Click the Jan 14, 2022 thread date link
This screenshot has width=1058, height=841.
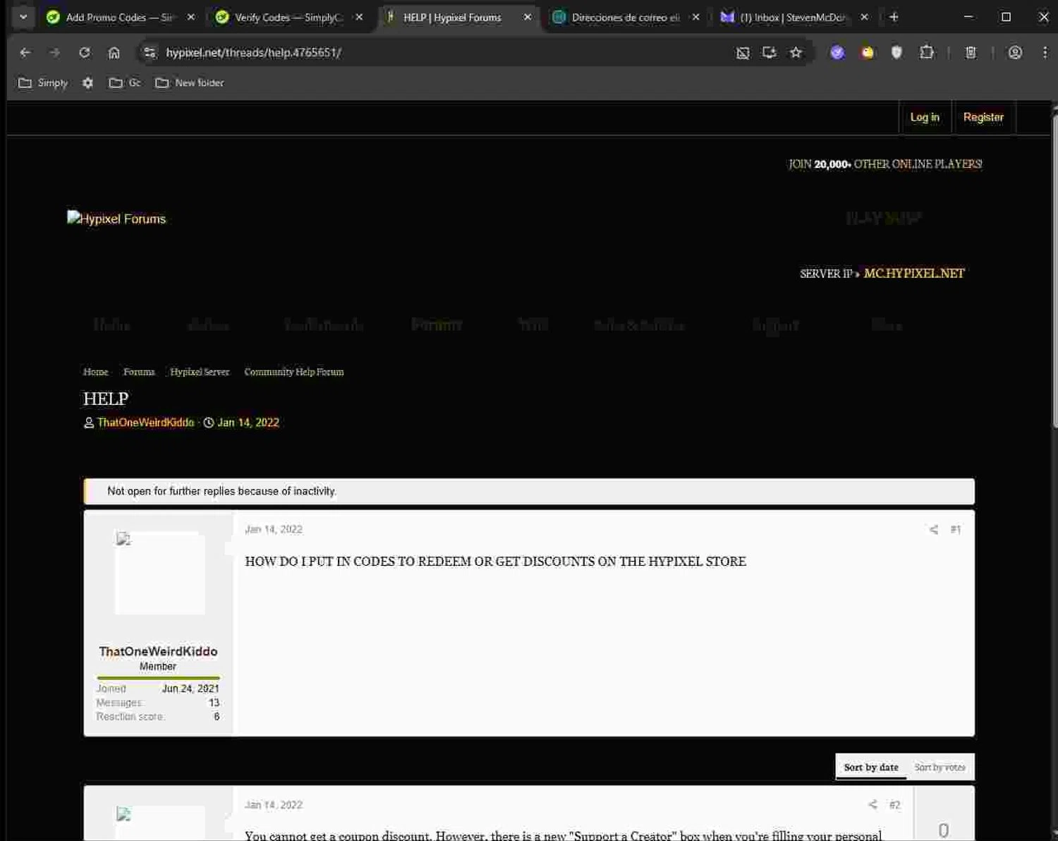tap(248, 423)
